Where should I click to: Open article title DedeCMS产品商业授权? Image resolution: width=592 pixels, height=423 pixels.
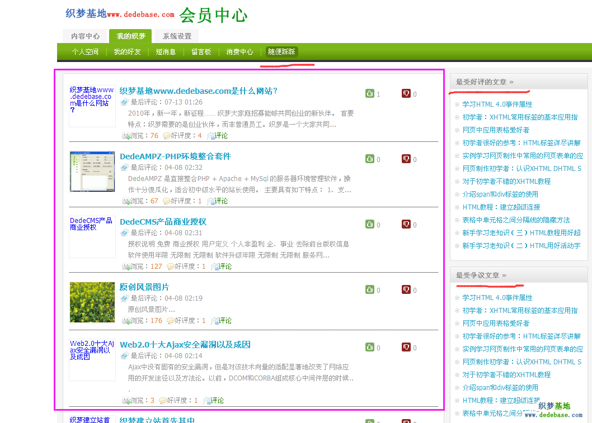(163, 222)
